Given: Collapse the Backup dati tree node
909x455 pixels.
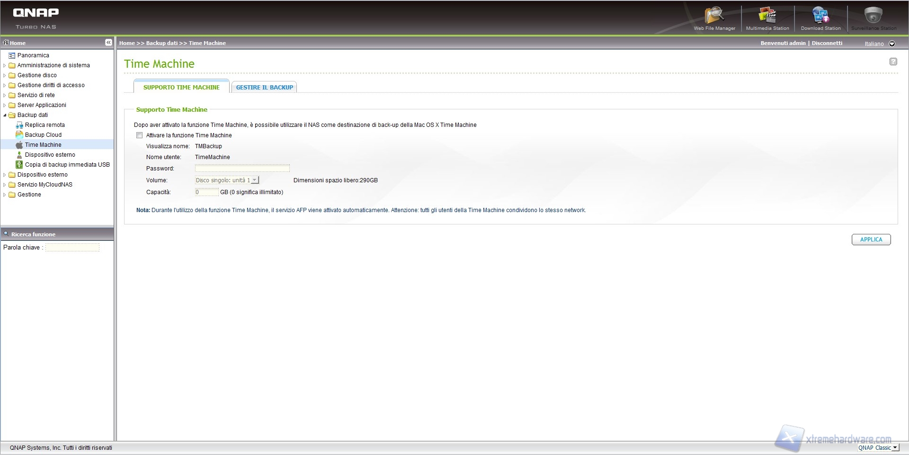Looking at the screenshot, I should coord(5,115).
